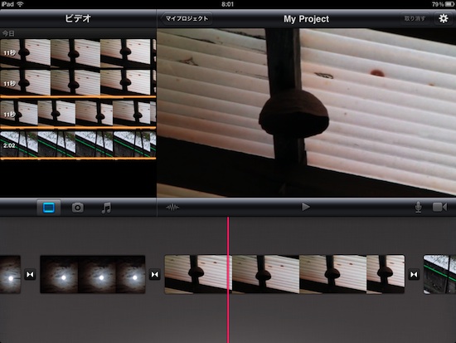Switch to photos camera tab

(78, 208)
